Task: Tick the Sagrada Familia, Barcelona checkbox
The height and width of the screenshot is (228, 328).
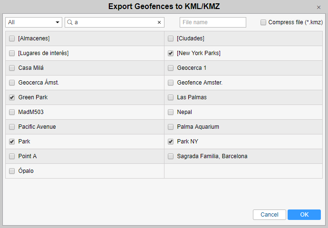Action: (x=171, y=156)
